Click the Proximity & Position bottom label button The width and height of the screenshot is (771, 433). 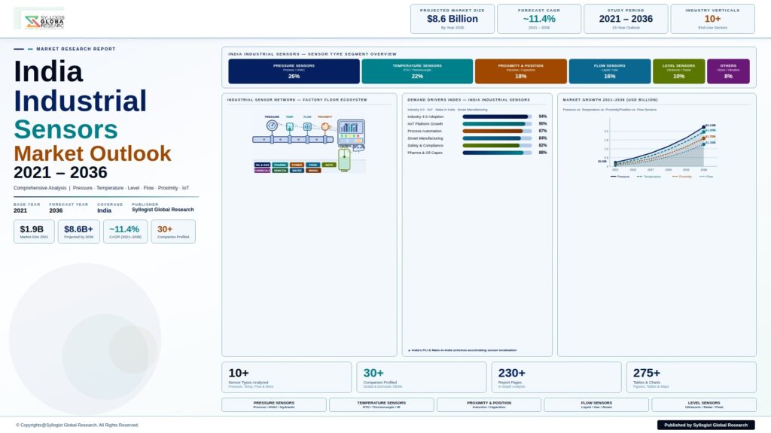[x=489, y=404]
